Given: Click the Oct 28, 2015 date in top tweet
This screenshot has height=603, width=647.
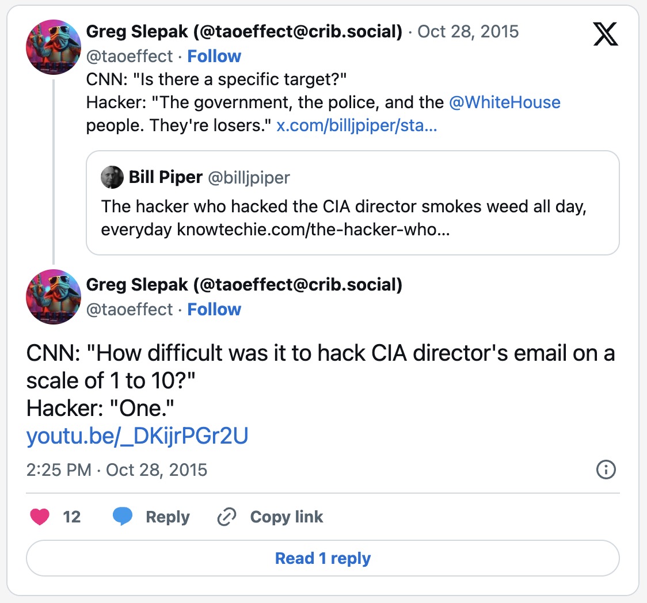Looking at the screenshot, I should (468, 32).
